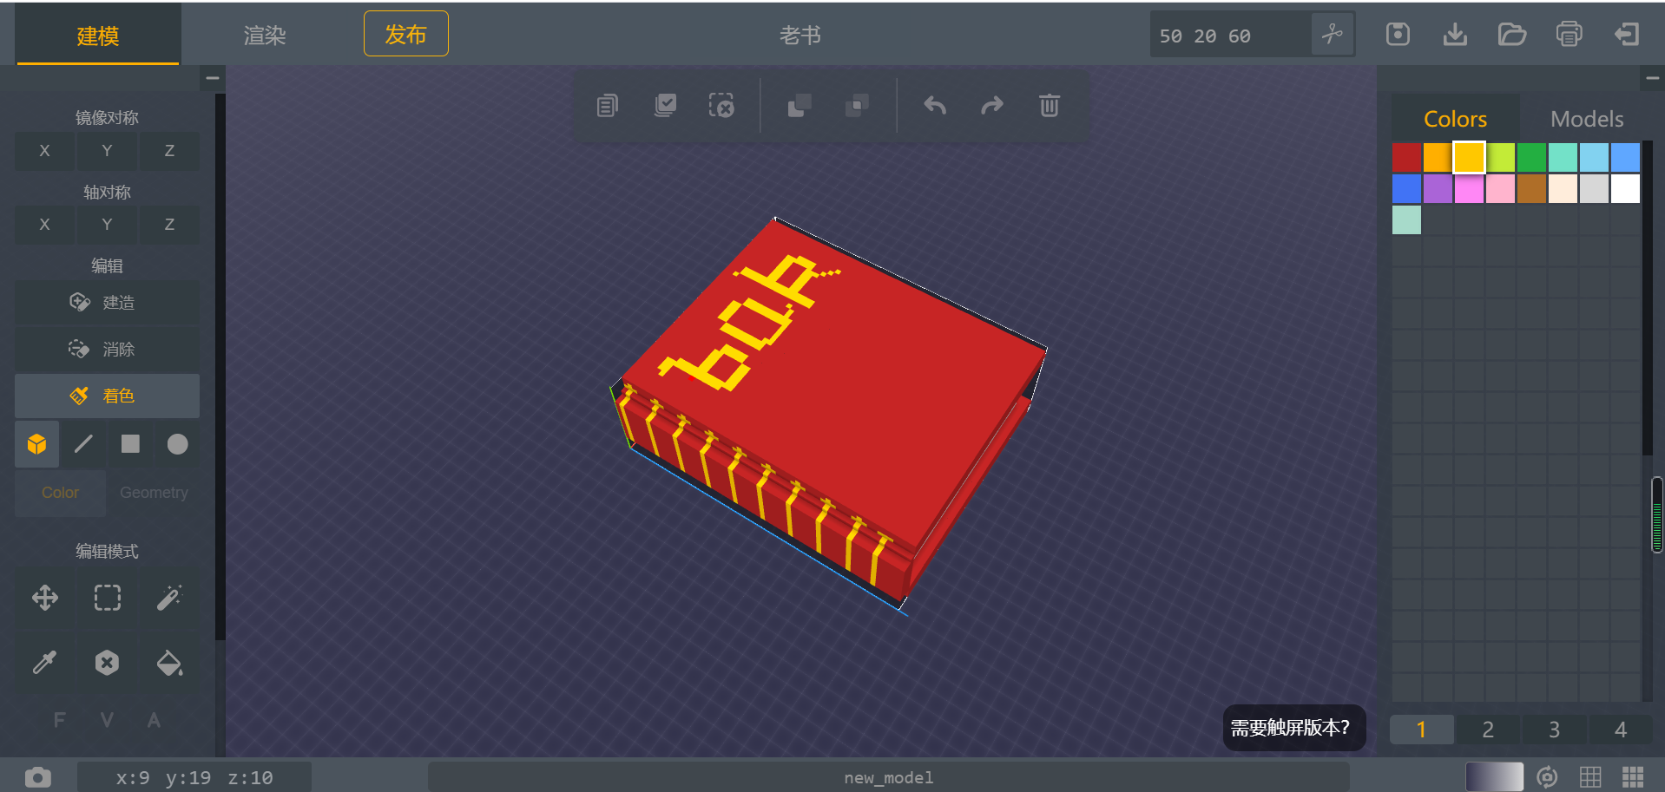Apply the resize icon beside the size field
Screen dimensions: 1665x792
pos(1333,35)
